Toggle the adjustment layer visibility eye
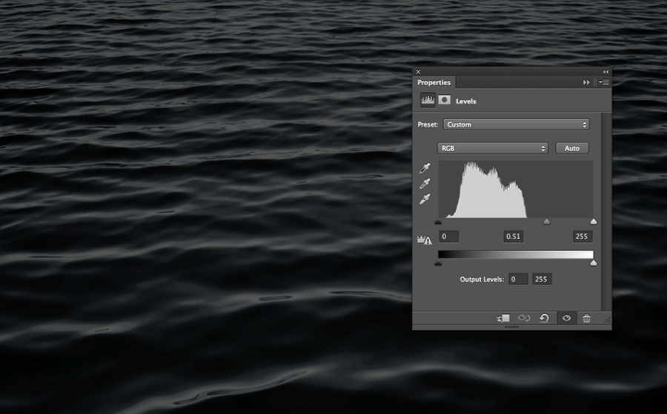 [x=566, y=318]
